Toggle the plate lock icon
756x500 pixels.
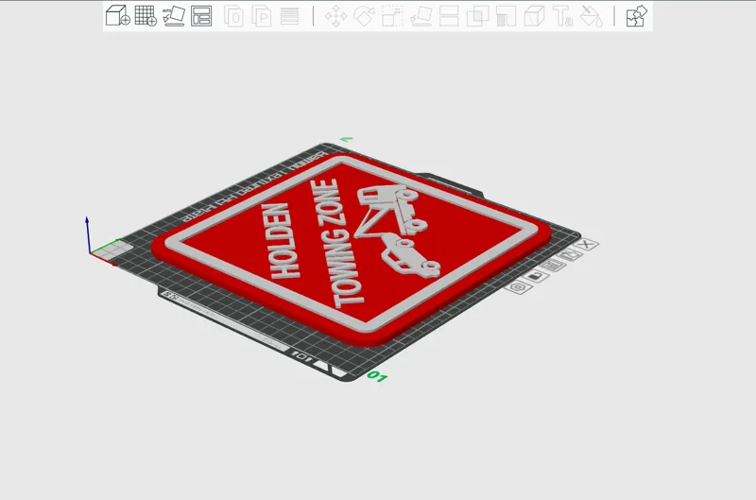536,277
